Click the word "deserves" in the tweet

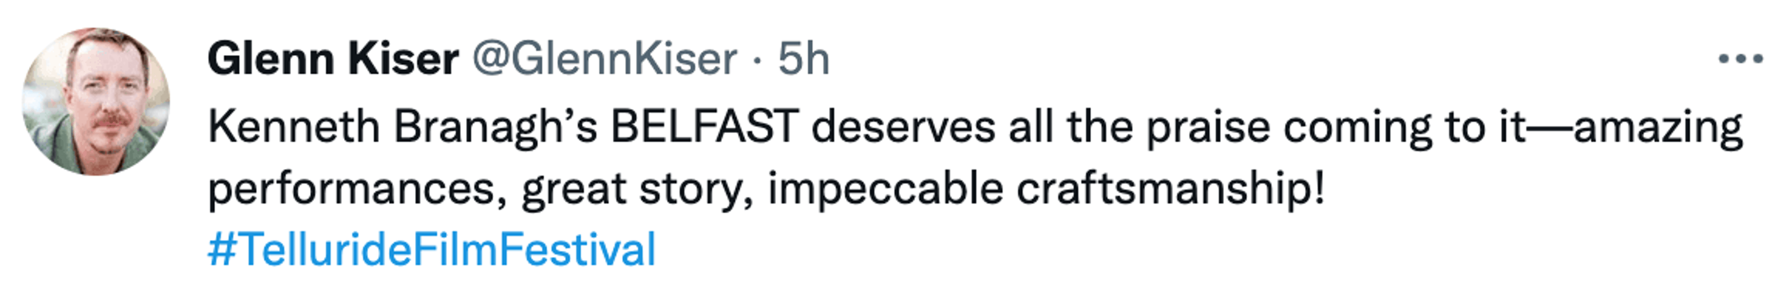pos(903,128)
